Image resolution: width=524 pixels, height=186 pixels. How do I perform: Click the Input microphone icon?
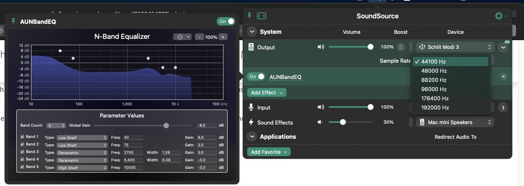click(251, 107)
